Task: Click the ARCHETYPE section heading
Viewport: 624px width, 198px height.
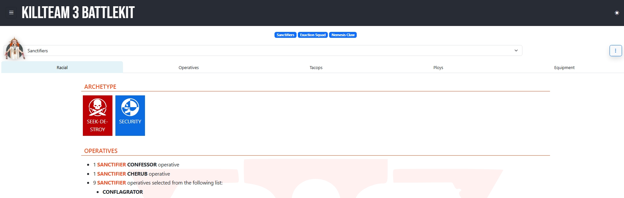Action: [100, 87]
